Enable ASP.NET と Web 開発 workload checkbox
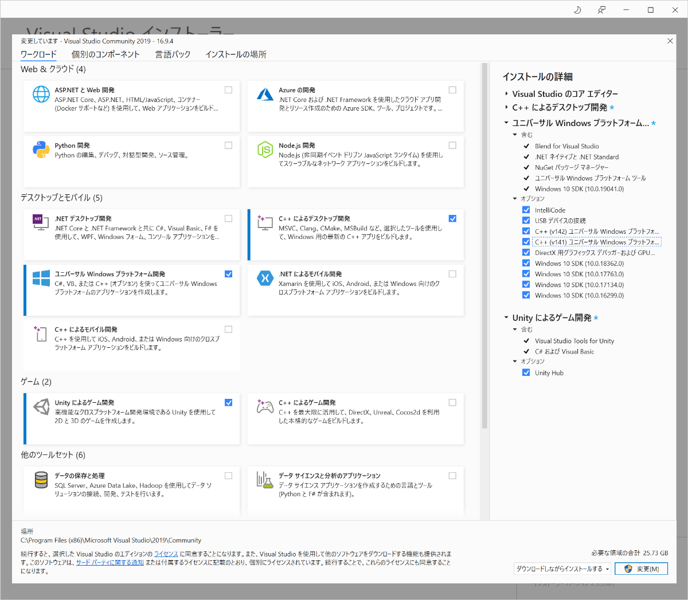This screenshot has width=688, height=600. [x=228, y=90]
